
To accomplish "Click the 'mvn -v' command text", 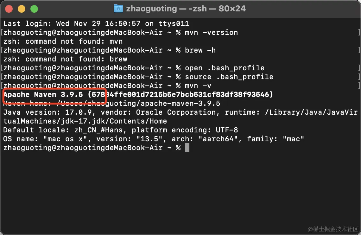I will (x=198, y=86).
